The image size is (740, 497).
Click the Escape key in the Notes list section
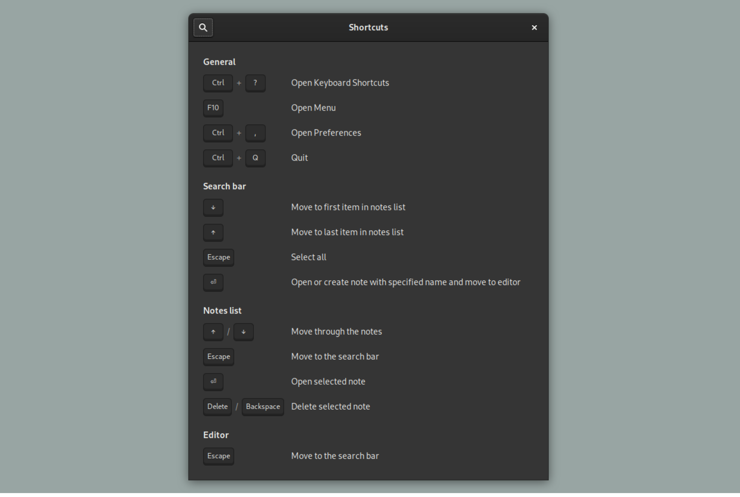click(218, 357)
